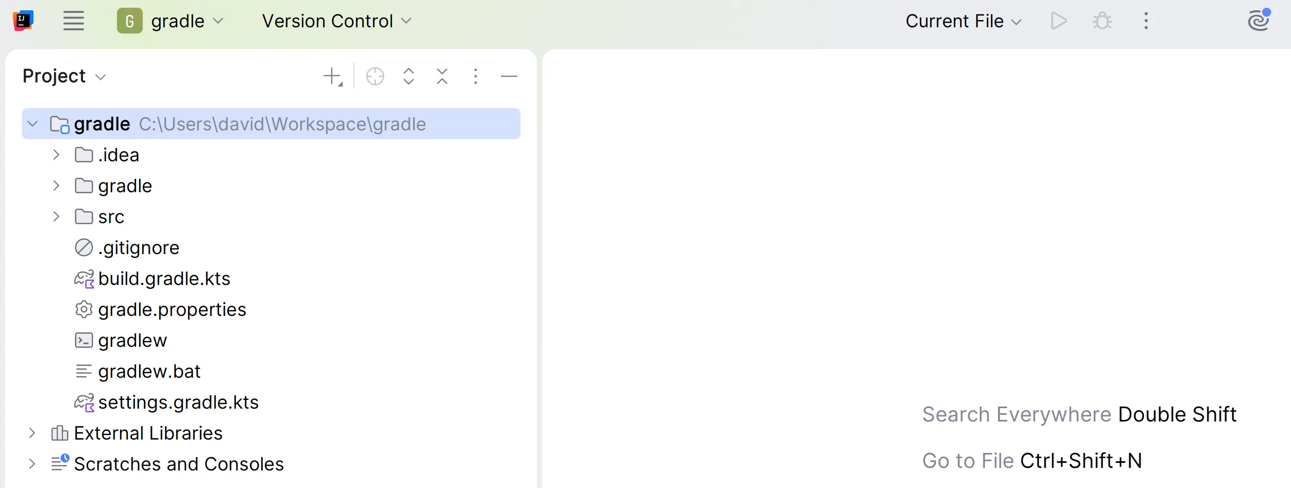Collapse all items in Project tree
The image size is (1291, 488).
pos(442,76)
